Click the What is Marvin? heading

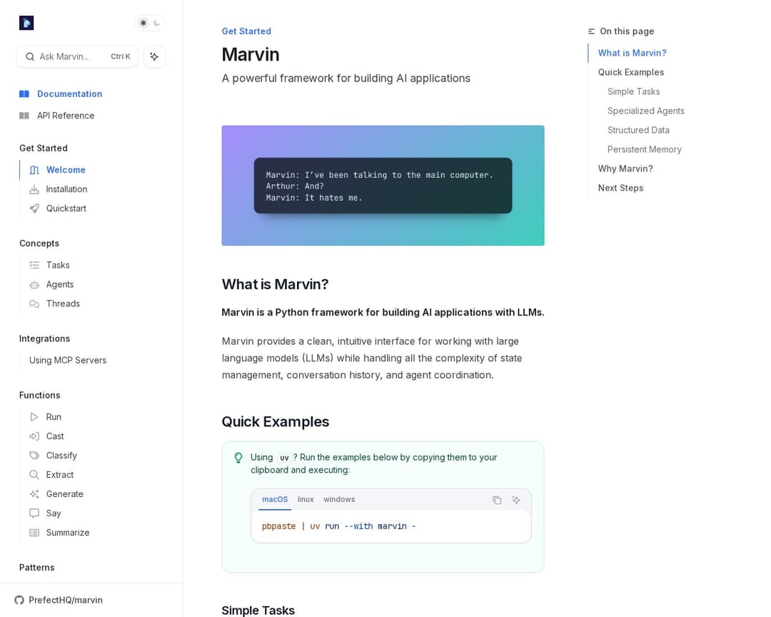click(275, 284)
